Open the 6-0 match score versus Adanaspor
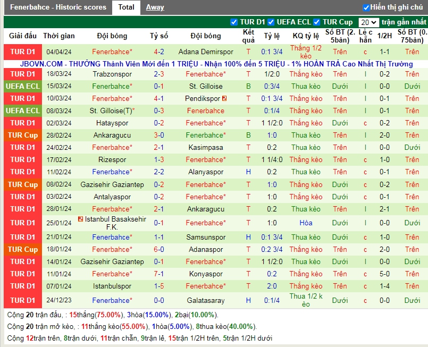This screenshot has height=347, width=428. click(158, 249)
